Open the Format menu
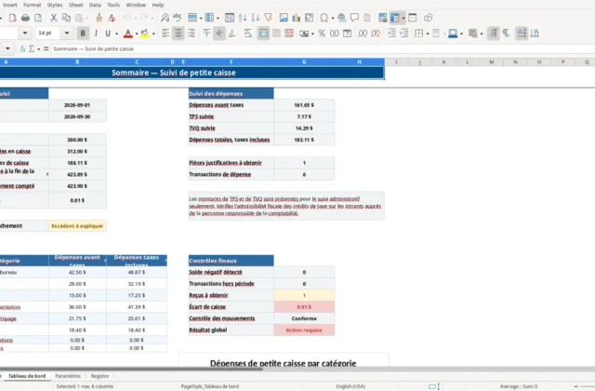The width and height of the screenshot is (595, 391). pyautogui.click(x=32, y=5)
